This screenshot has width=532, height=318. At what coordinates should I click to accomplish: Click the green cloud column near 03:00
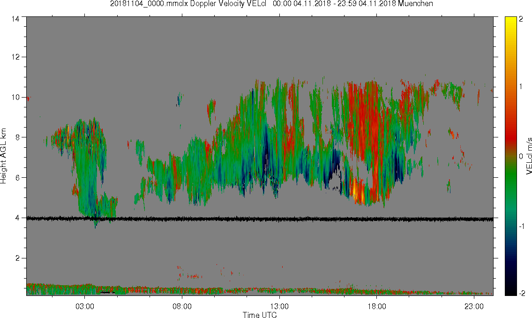coord(88,170)
